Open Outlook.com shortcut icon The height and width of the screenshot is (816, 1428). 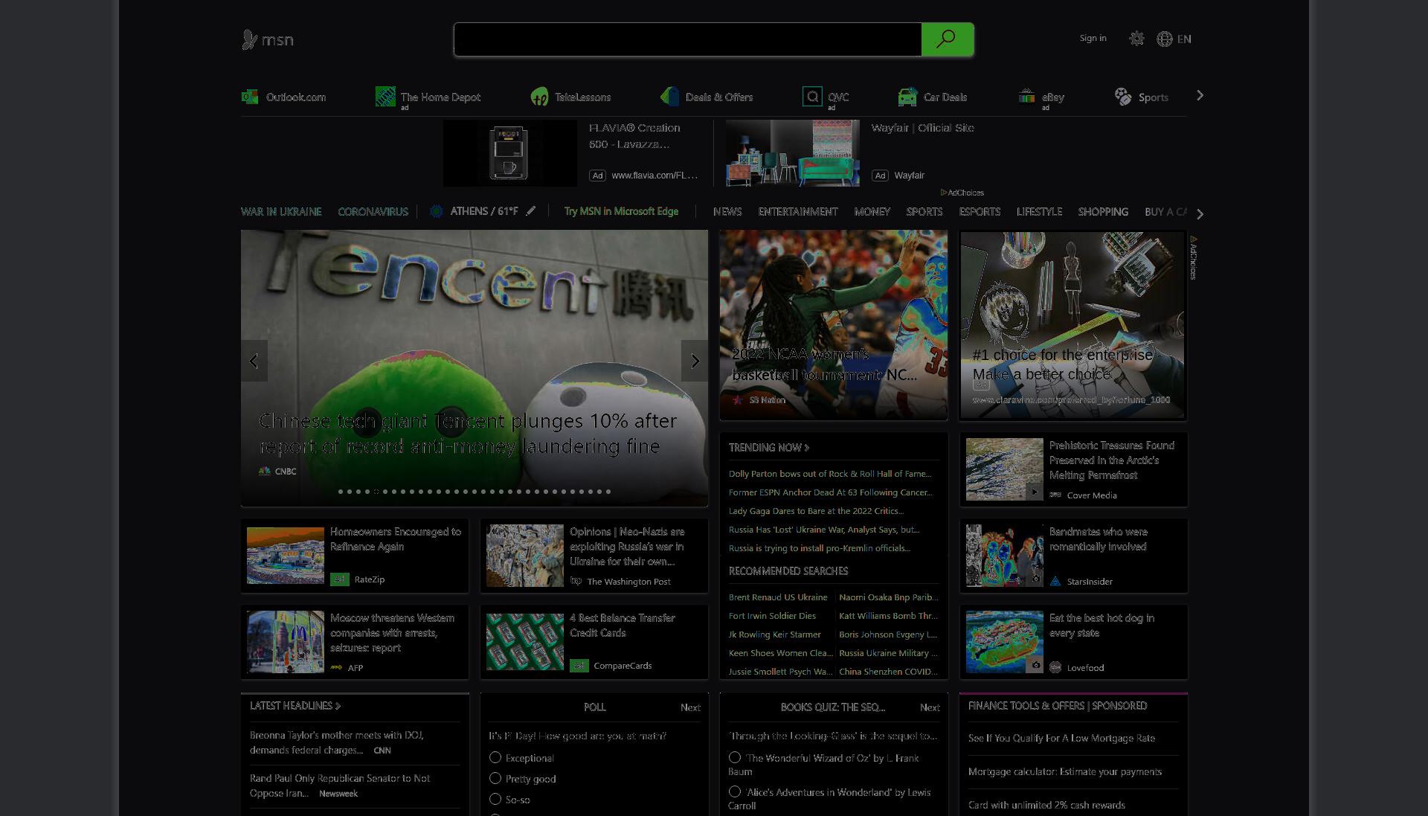[249, 97]
